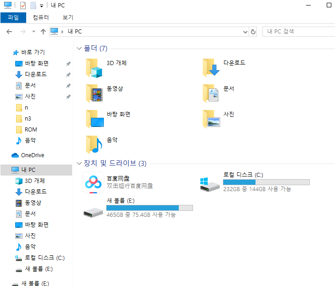Collapse the 폴더 (7) group
The image size is (335, 286).
point(79,49)
